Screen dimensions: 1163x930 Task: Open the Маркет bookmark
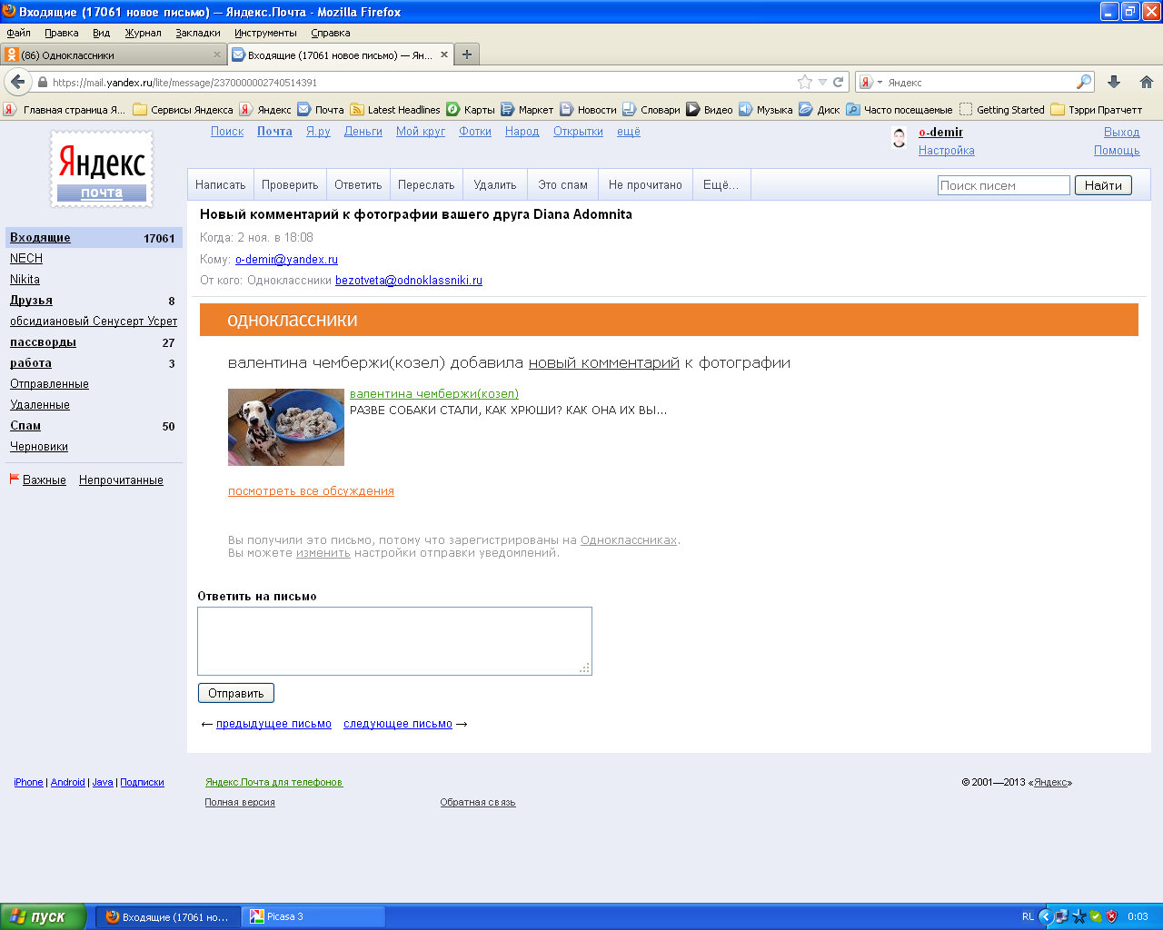pyautogui.click(x=527, y=109)
